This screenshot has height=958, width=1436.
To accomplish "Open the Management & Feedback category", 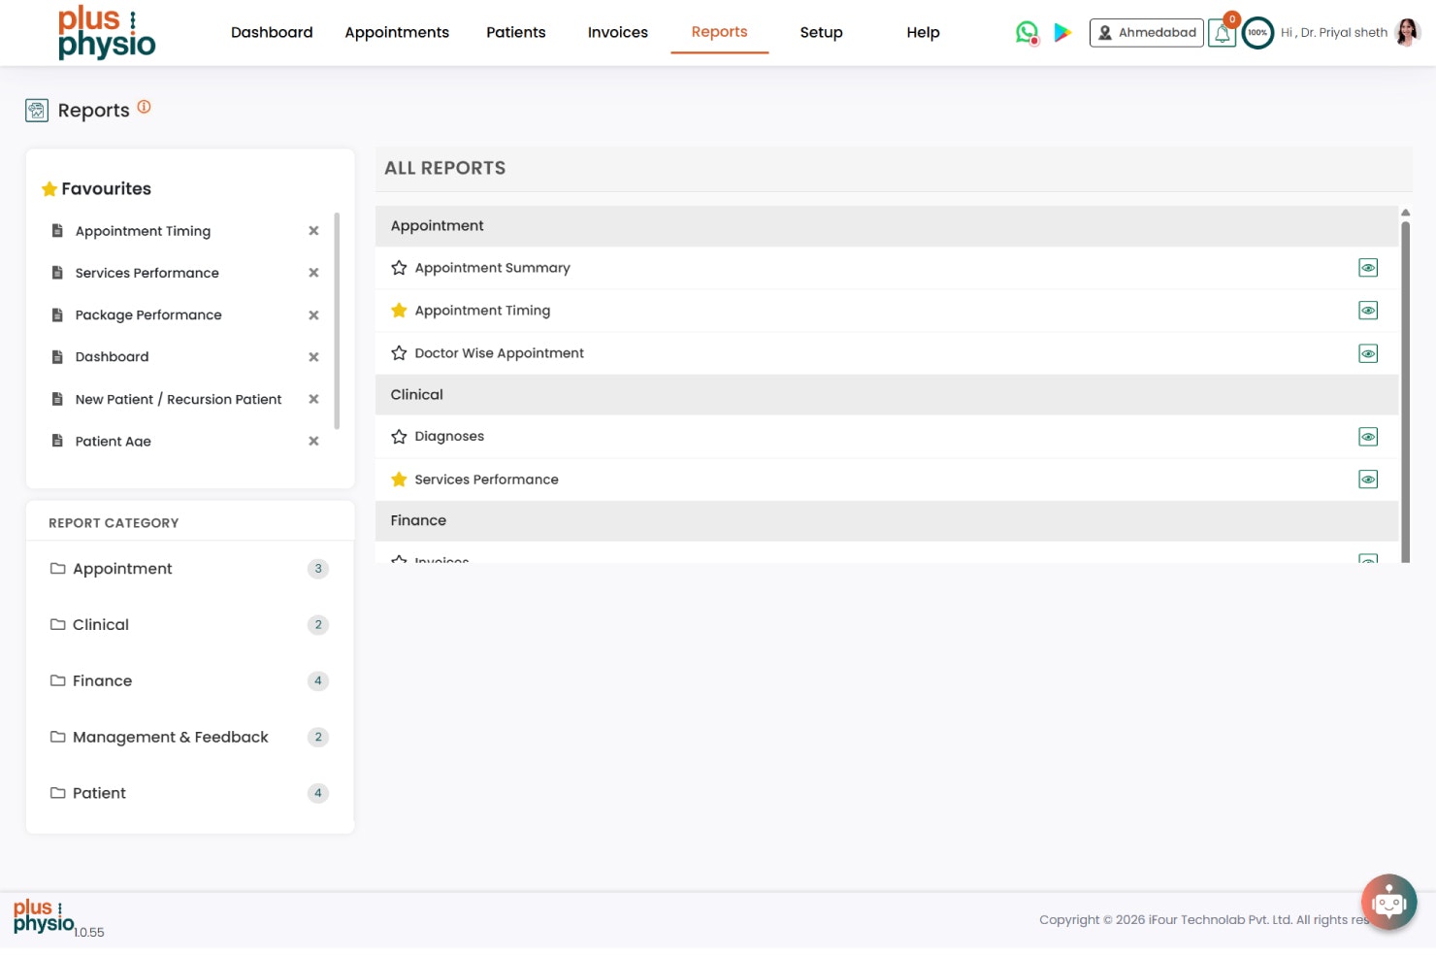I will click(x=171, y=737).
